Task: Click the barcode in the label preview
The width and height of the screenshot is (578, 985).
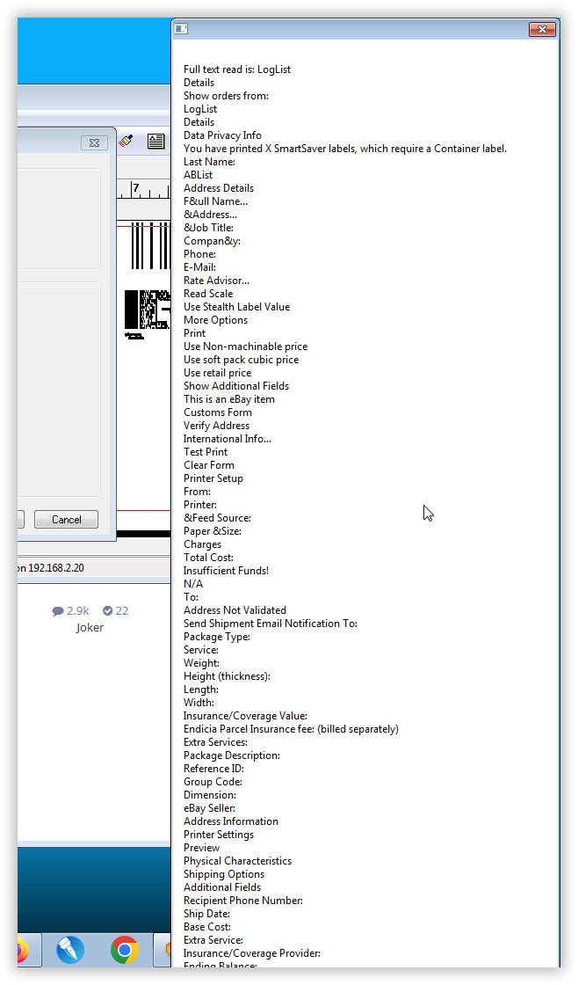Action: (x=150, y=245)
